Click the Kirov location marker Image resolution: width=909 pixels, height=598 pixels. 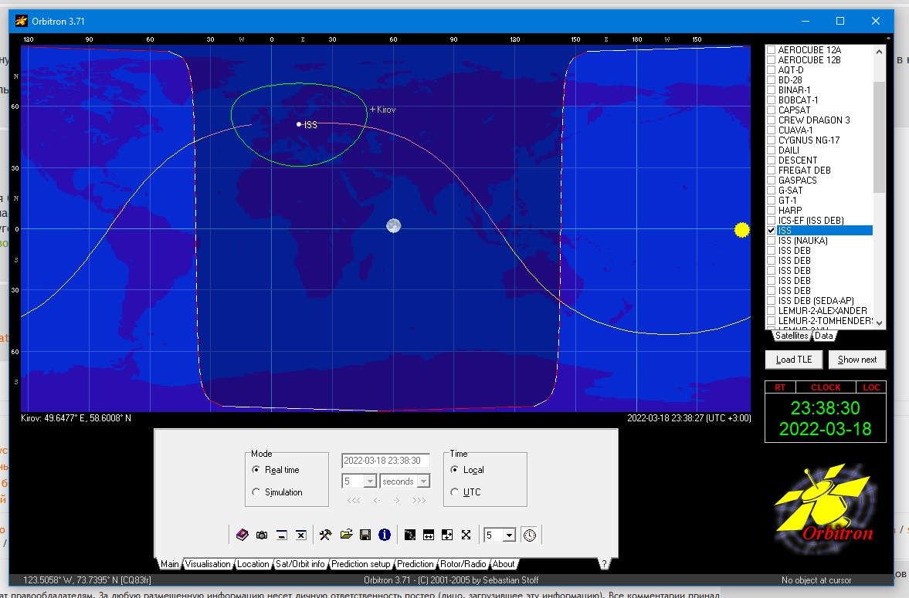click(x=373, y=109)
